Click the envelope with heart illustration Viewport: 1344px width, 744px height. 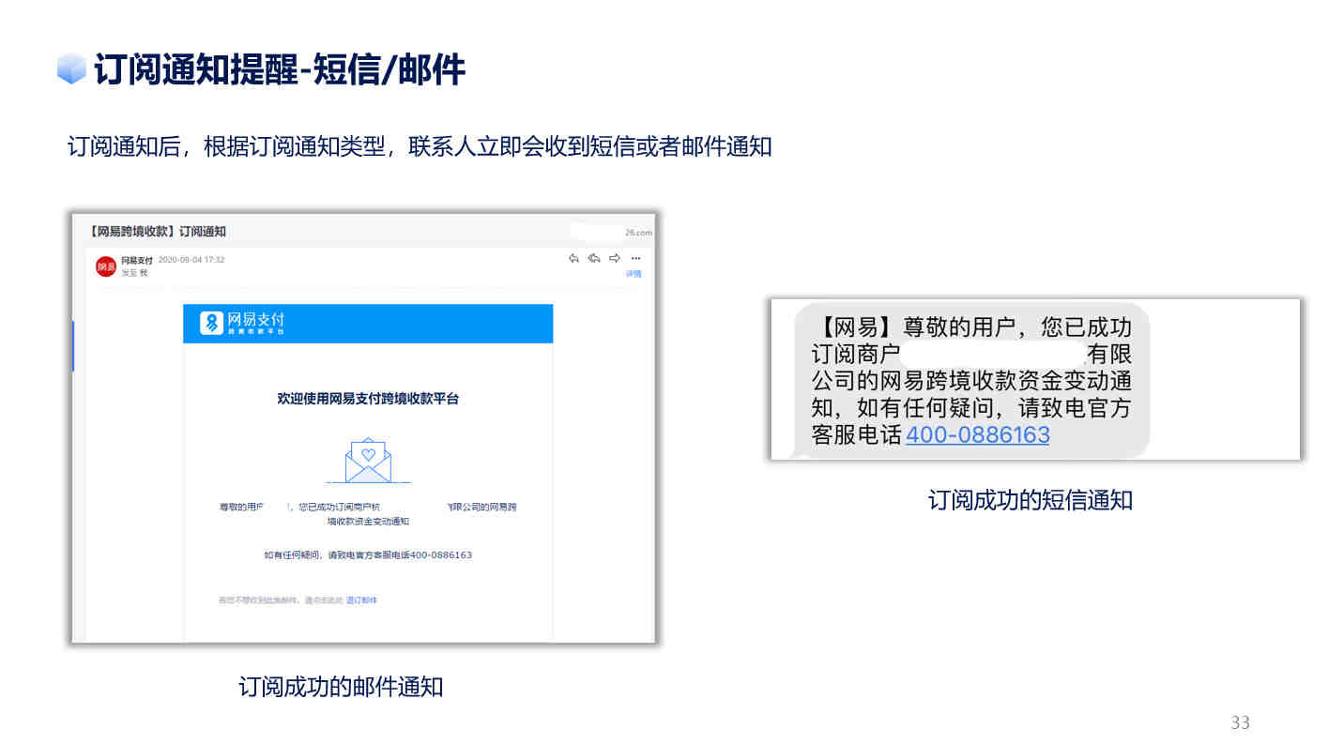coord(368,461)
